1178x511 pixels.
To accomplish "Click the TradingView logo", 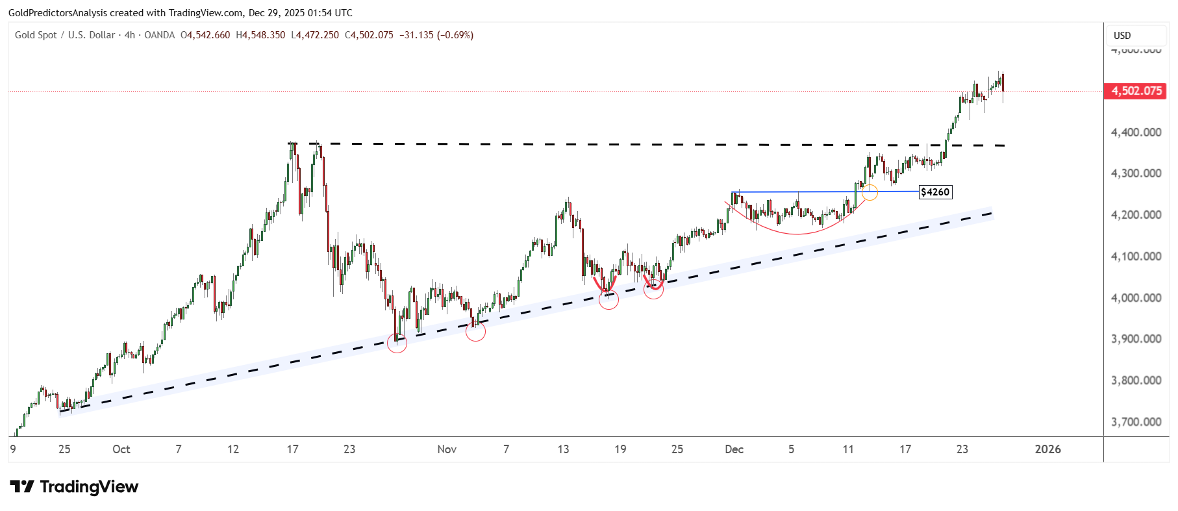I will coord(74,487).
